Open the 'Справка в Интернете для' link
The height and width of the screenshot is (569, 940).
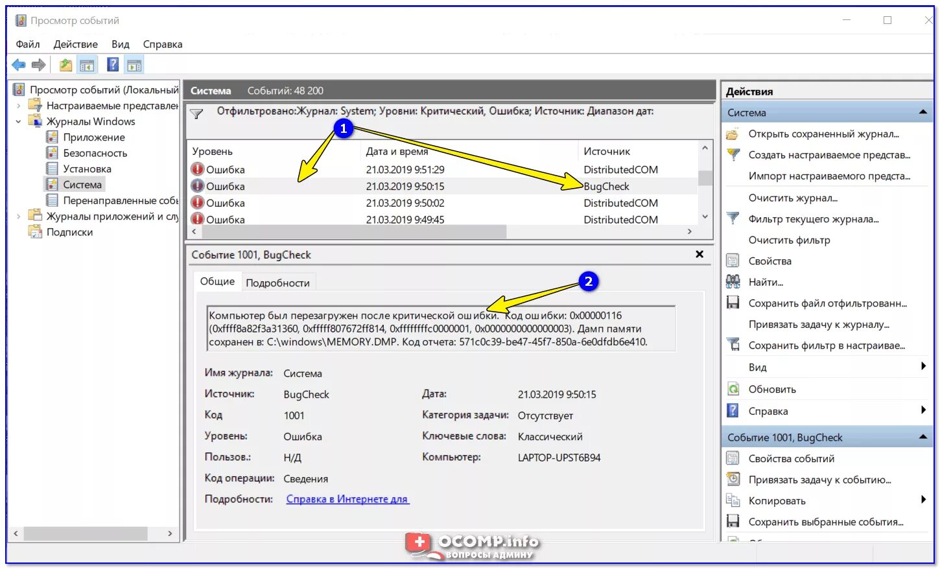click(347, 499)
